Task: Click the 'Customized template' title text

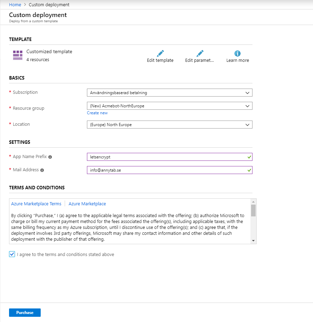Action: pyautogui.click(x=49, y=51)
